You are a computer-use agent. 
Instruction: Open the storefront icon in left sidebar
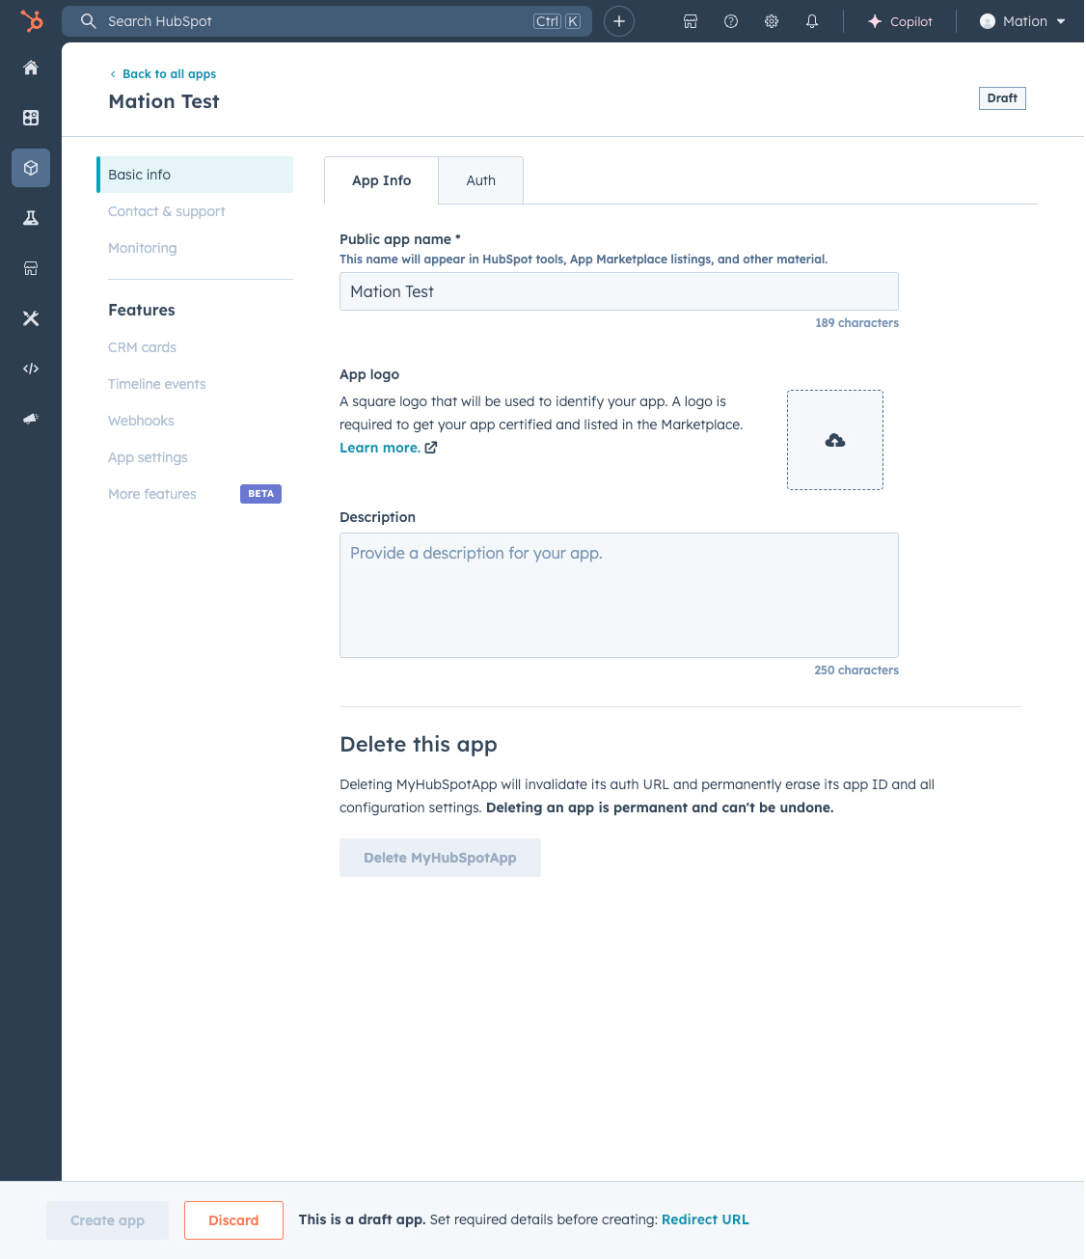[31, 268]
